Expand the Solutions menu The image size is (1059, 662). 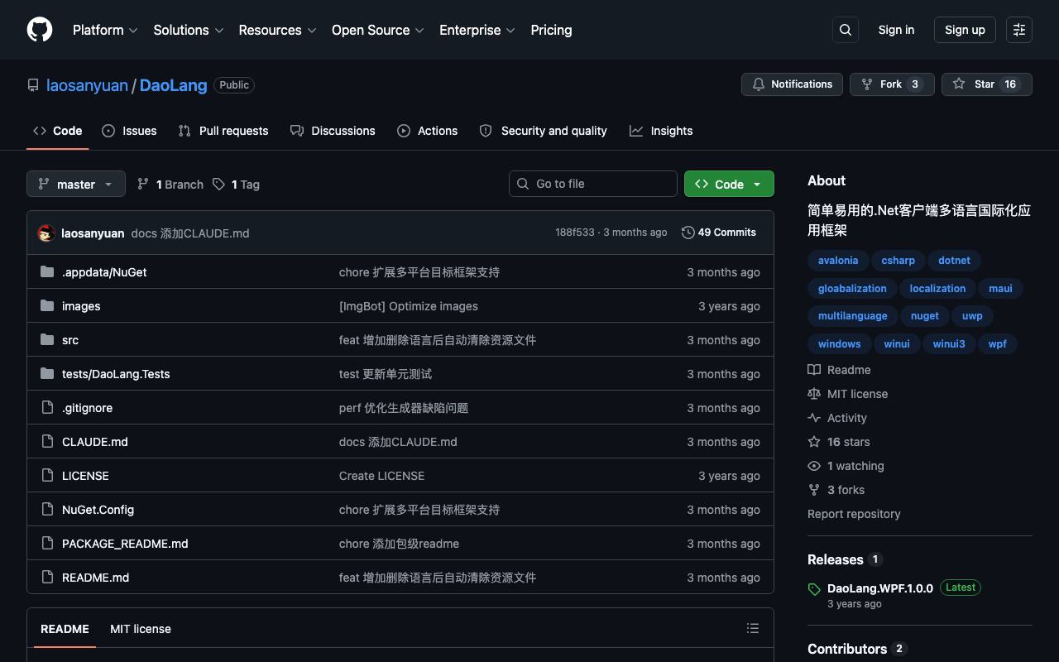click(189, 30)
